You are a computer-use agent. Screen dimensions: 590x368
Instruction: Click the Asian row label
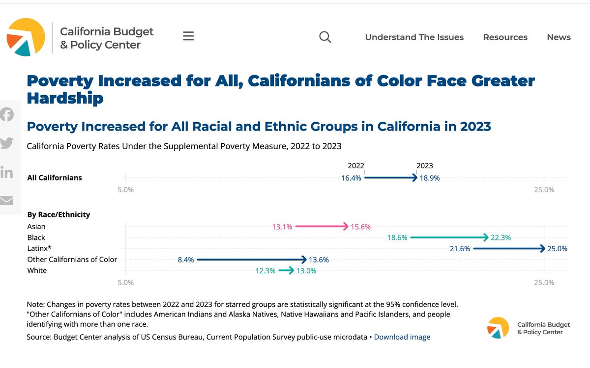[x=36, y=227]
